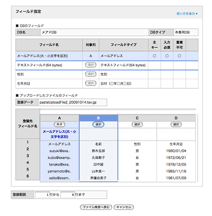Select the メールアドレス(大・小文字を区別) field row
212x216 pixels.
(107, 56)
